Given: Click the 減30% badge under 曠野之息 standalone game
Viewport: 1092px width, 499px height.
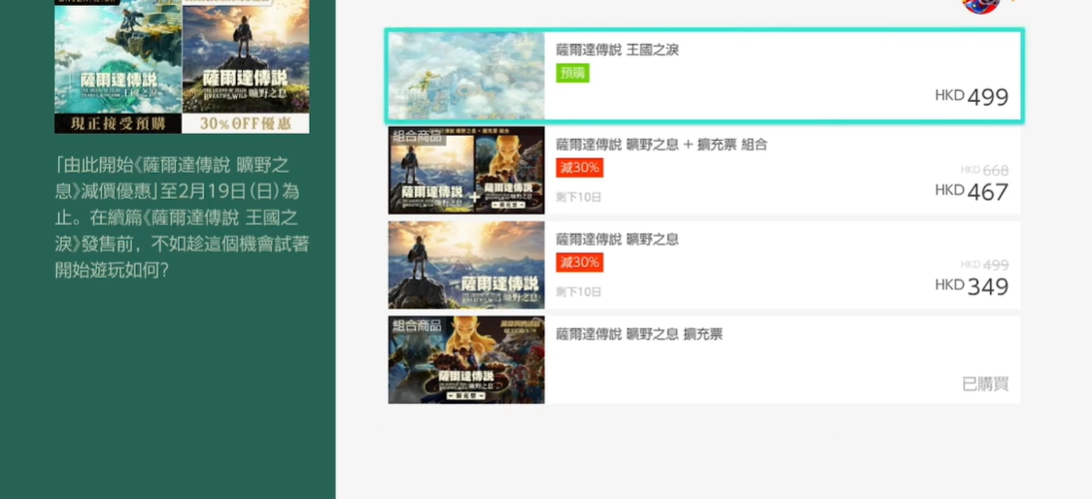Looking at the screenshot, I should pyautogui.click(x=579, y=262).
